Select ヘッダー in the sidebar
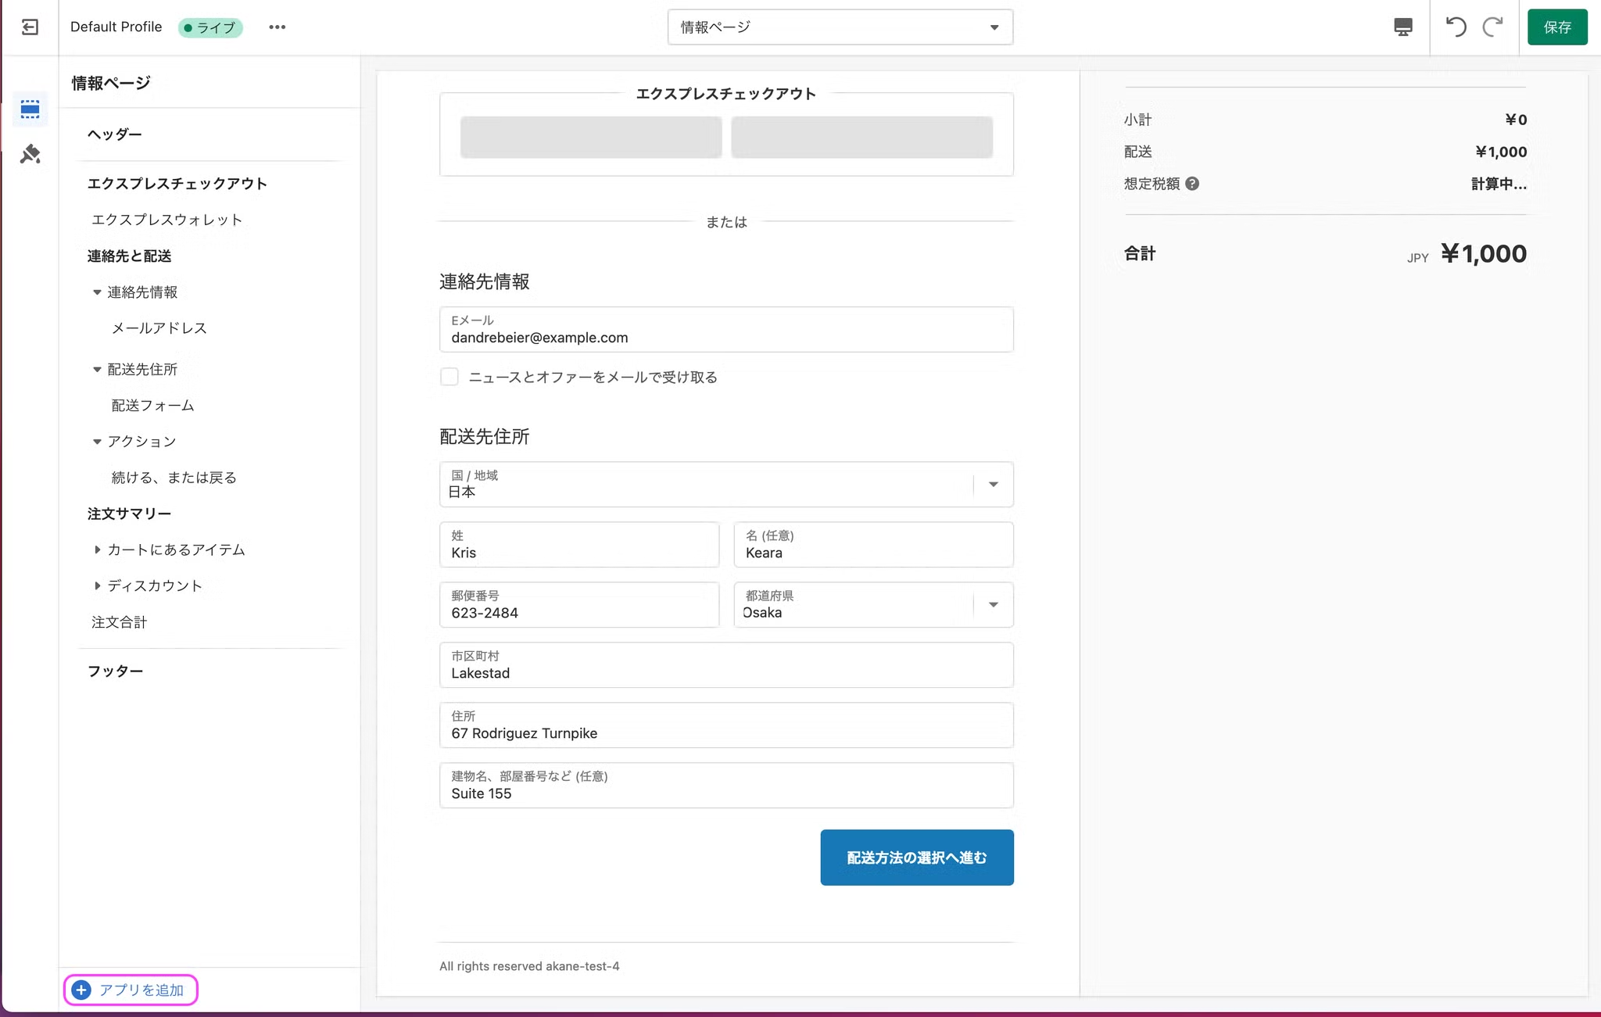 point(115,134)
